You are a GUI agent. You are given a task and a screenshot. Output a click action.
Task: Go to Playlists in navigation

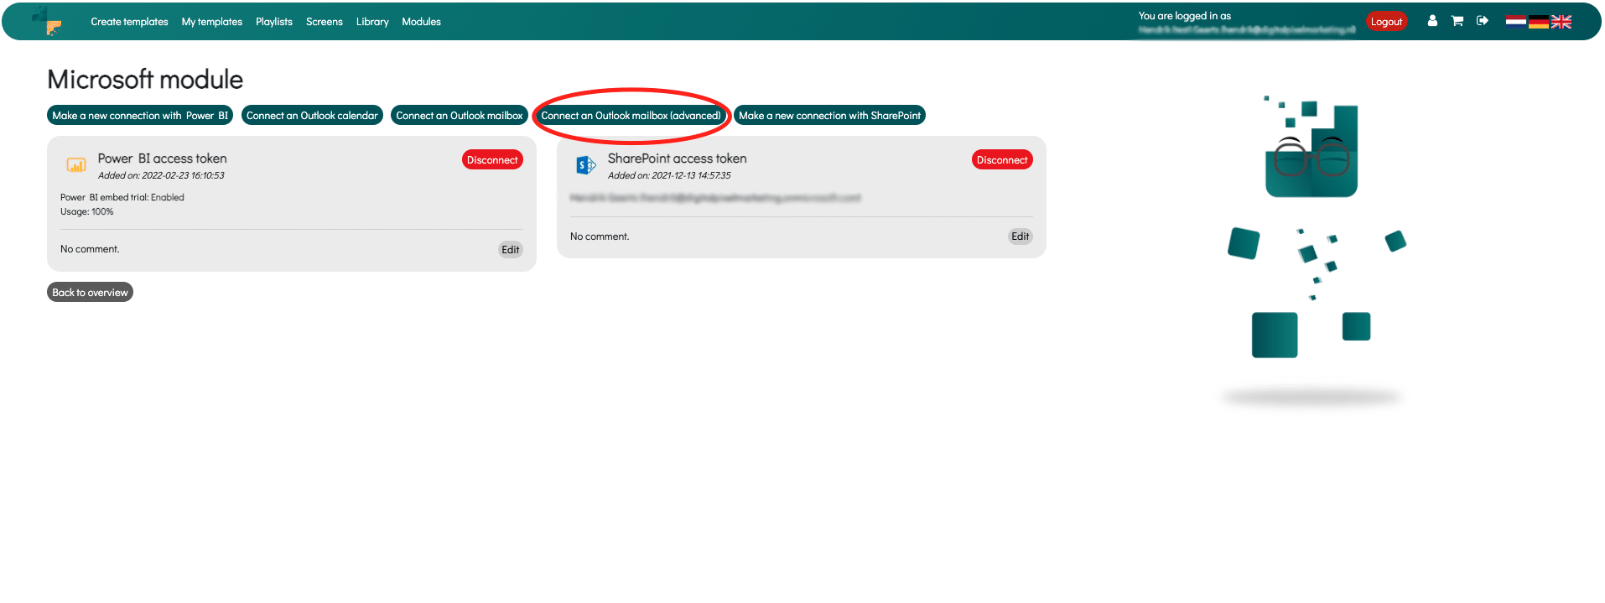click(274, 22)
